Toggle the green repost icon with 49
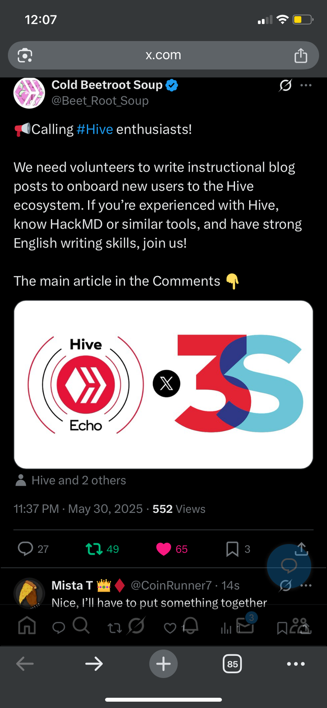The height and width of the screenshot is (708, 327). tap(94, 549)
